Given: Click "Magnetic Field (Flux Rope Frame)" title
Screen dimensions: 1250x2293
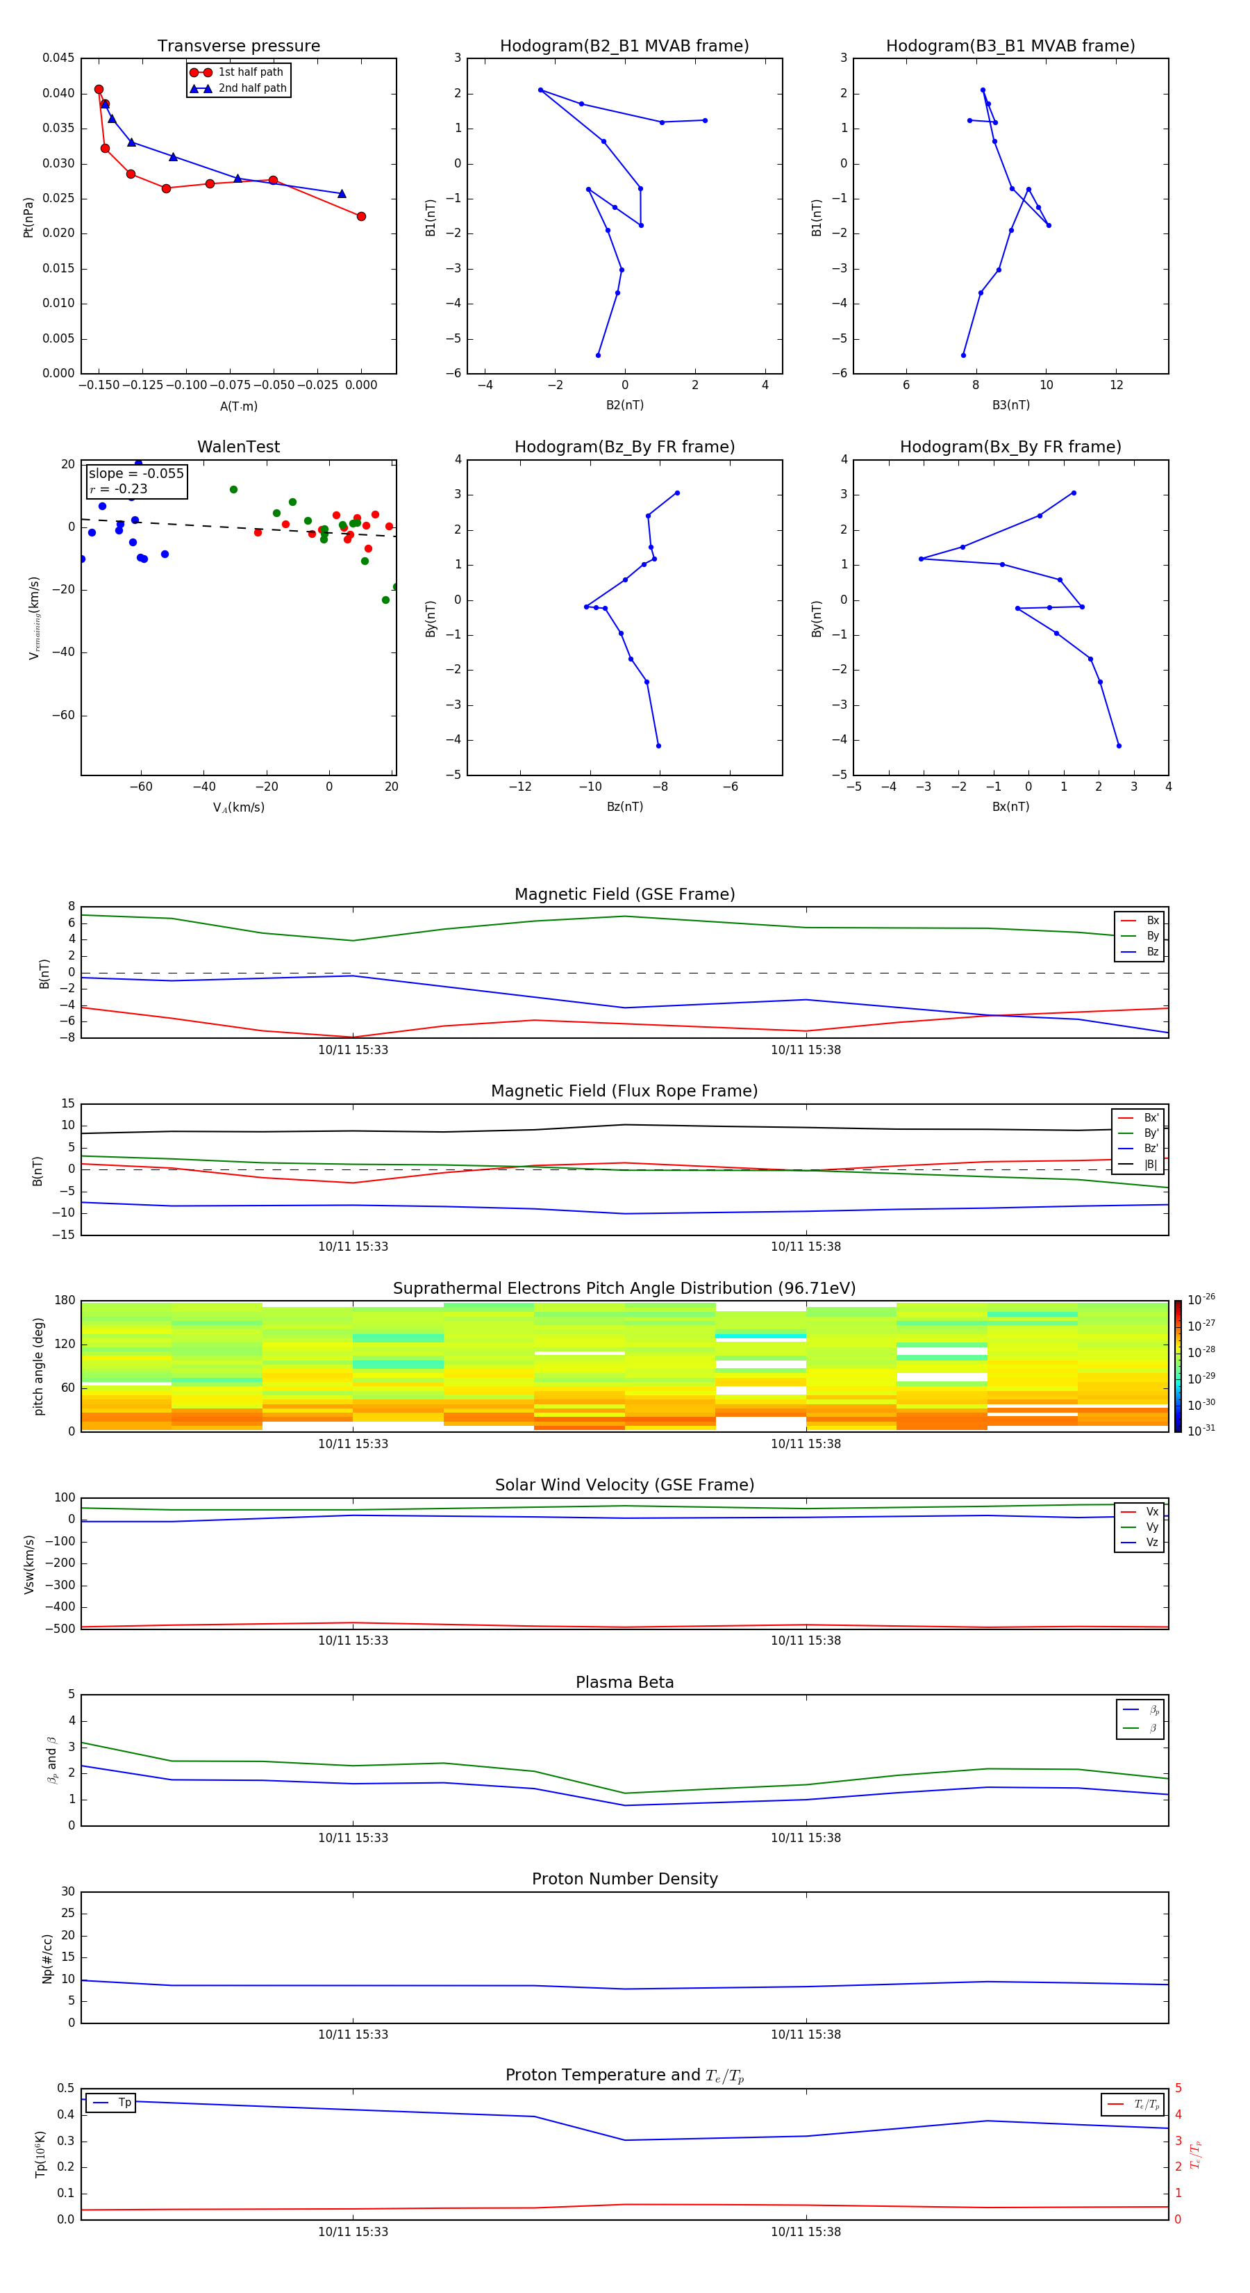Looking at the screenshot, I should click(x=624, y=1092).
